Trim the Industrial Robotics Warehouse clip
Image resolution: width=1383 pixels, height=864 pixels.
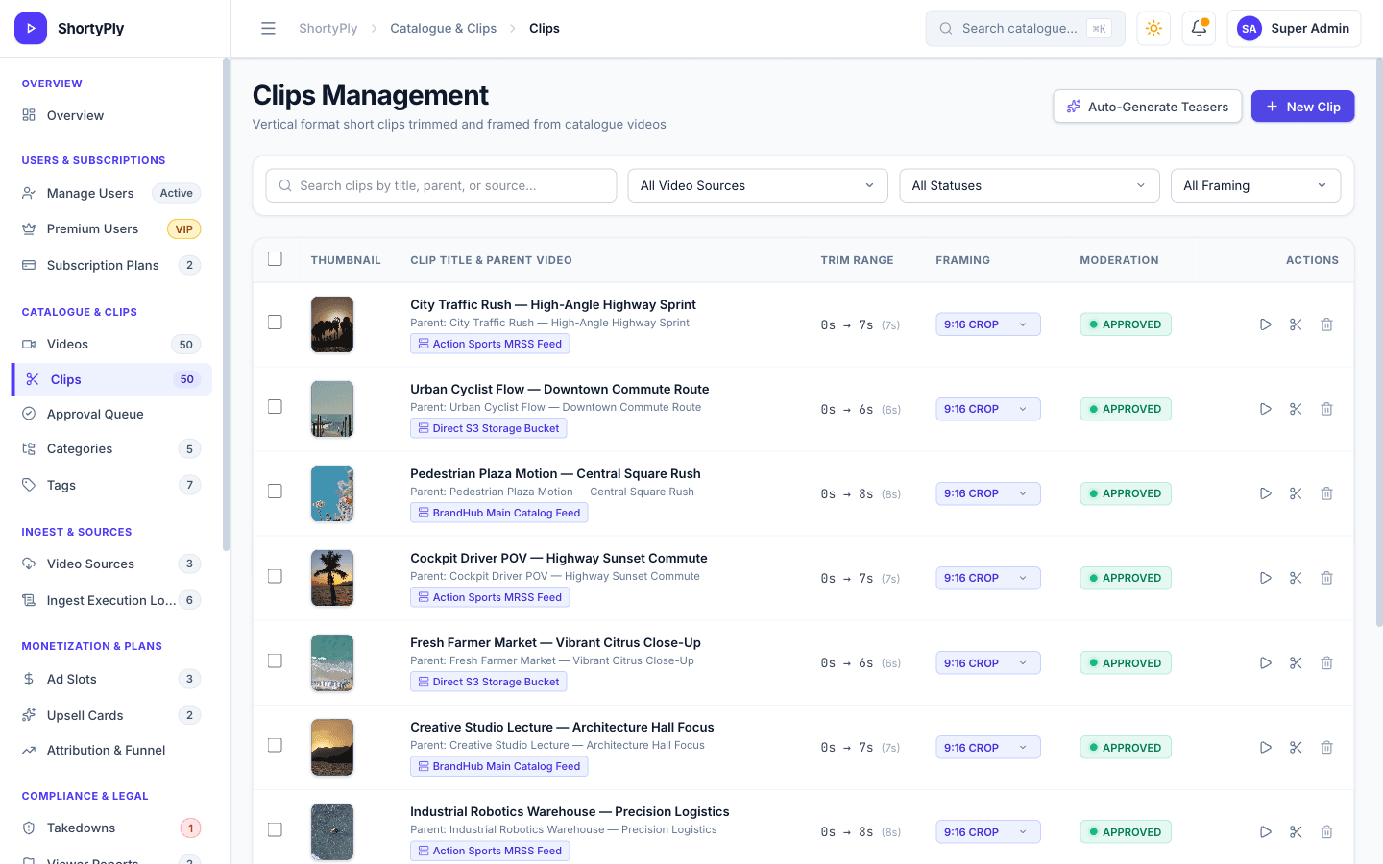(x=1296, y=831)
